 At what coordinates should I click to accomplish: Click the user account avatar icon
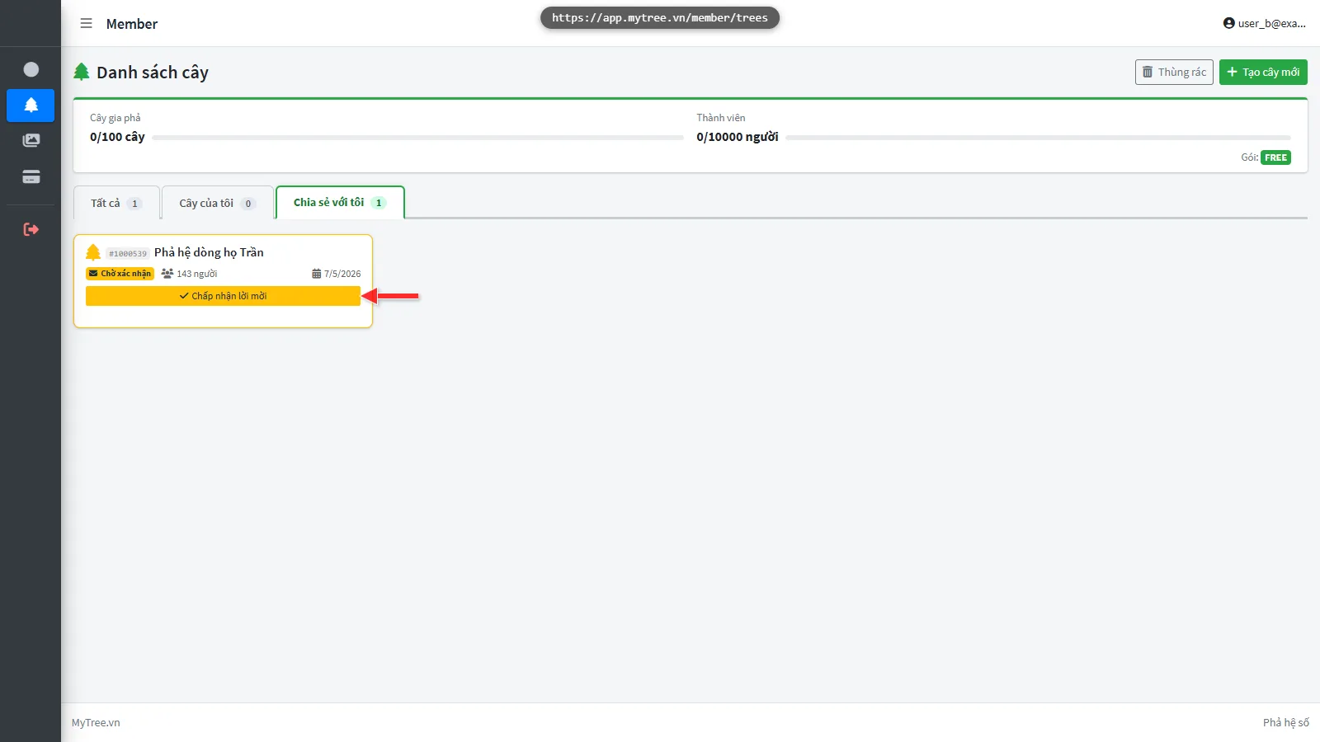pos(1229,23)
